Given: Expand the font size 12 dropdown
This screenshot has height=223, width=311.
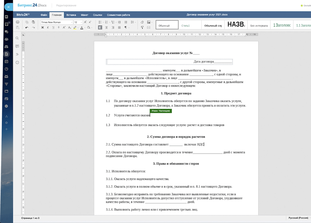Looking at the screenshot, I should point(81,22).
